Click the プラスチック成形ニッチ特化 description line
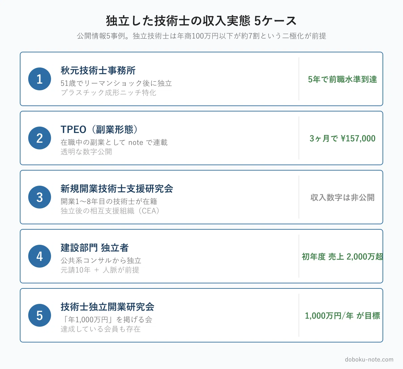 pos(108,93)
